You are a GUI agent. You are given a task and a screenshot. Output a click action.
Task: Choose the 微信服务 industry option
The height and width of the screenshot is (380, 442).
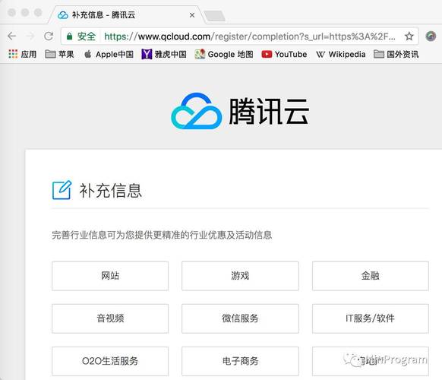(240, 318)
